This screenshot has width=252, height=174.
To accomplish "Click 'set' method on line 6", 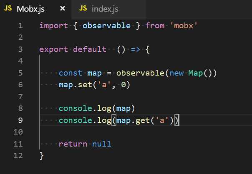I will tap(85, 85).
